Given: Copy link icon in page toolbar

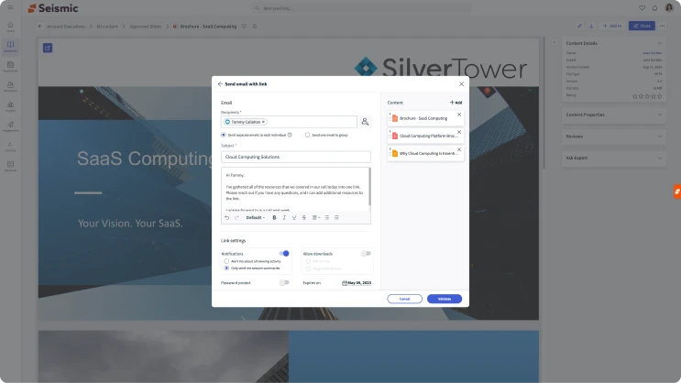Looking at the screenshot, I should (x=579, y=26).
